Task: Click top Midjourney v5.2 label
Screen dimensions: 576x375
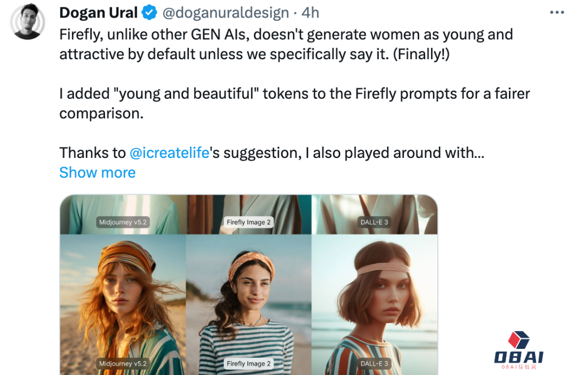Action: [123, 222]
